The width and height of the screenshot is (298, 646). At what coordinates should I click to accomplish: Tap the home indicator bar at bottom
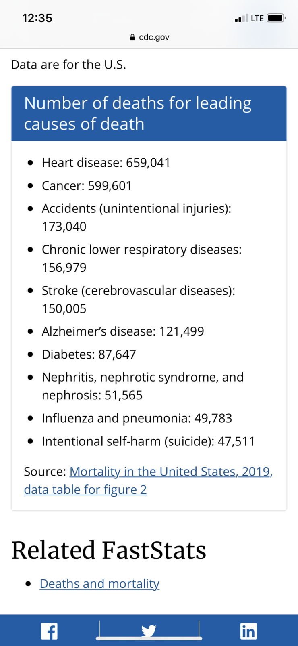pyautogui.click(x=149, y=638)
